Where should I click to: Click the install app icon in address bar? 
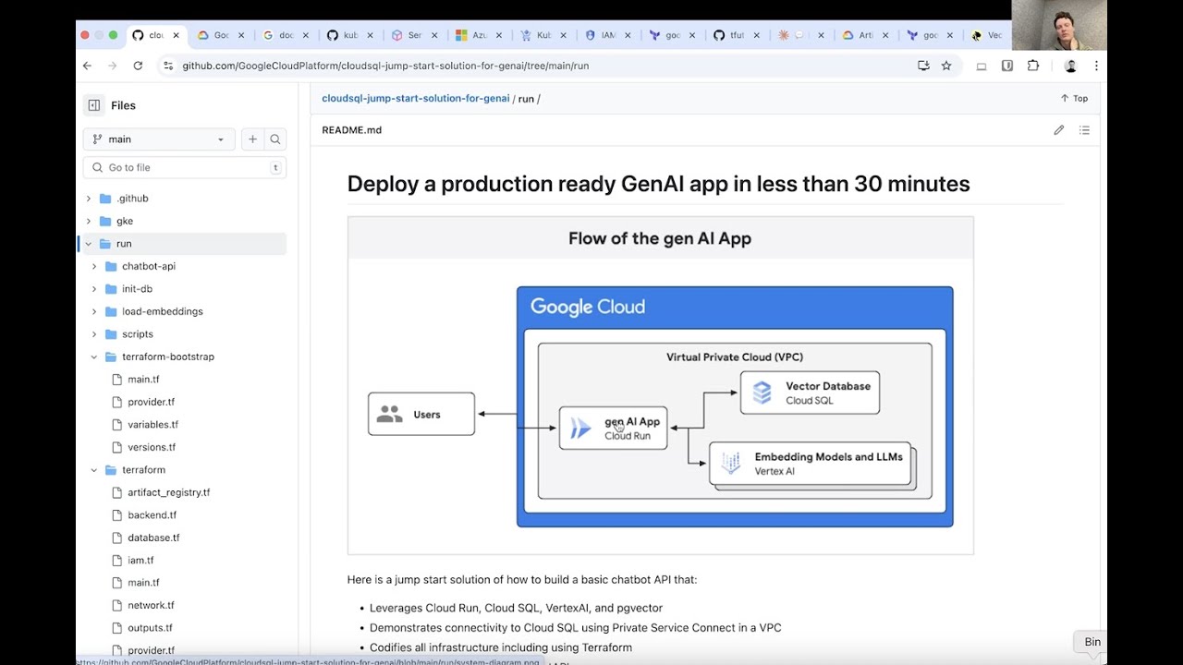coord(922,66)
